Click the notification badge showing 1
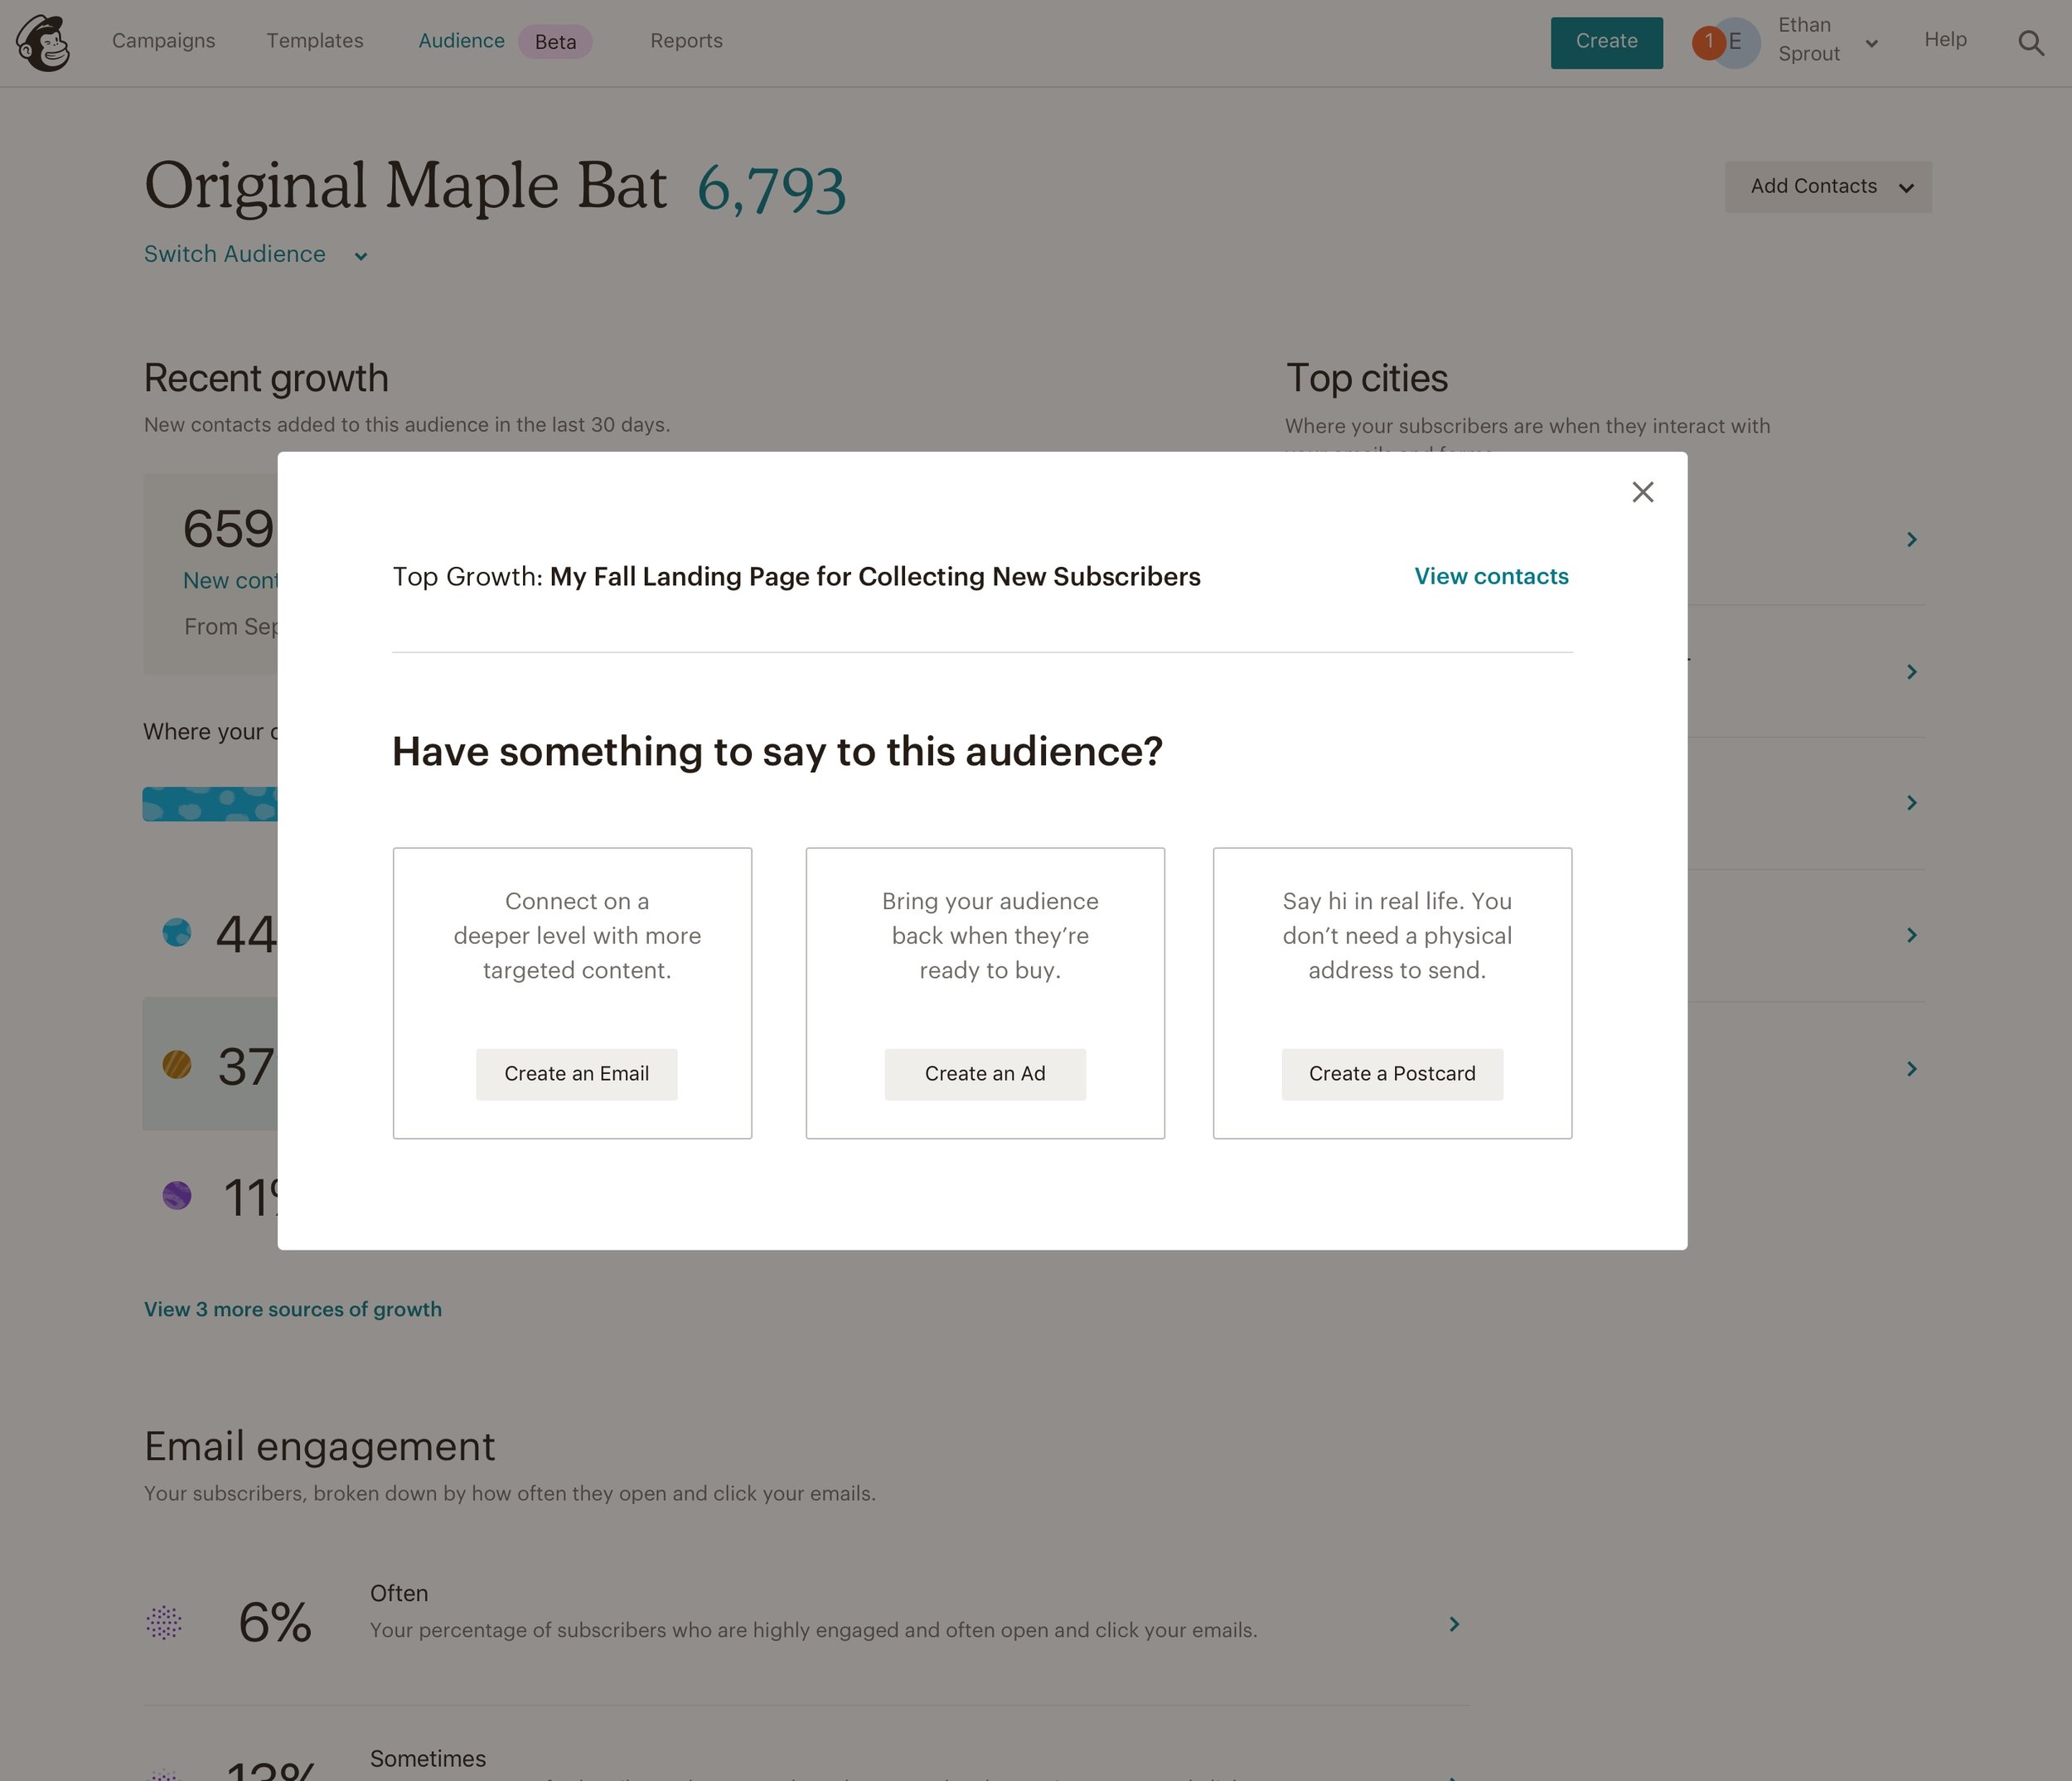The width and height of the screenshot is (2072, 1781). tap(1708, 42)
